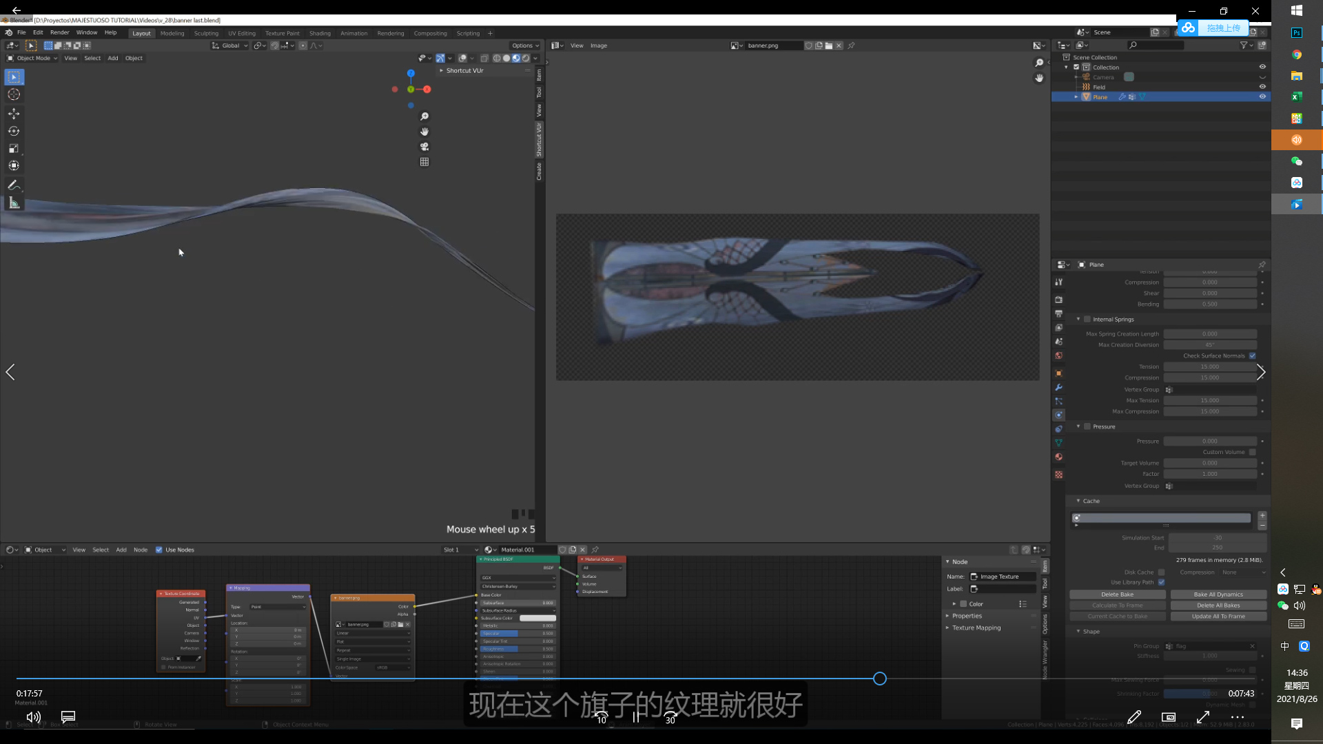Toggle camera view in viewport
Screen dimensions: 1323x744
click(424, 147)
